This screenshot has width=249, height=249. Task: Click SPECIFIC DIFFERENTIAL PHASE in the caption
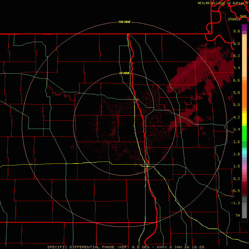point(81,247)
